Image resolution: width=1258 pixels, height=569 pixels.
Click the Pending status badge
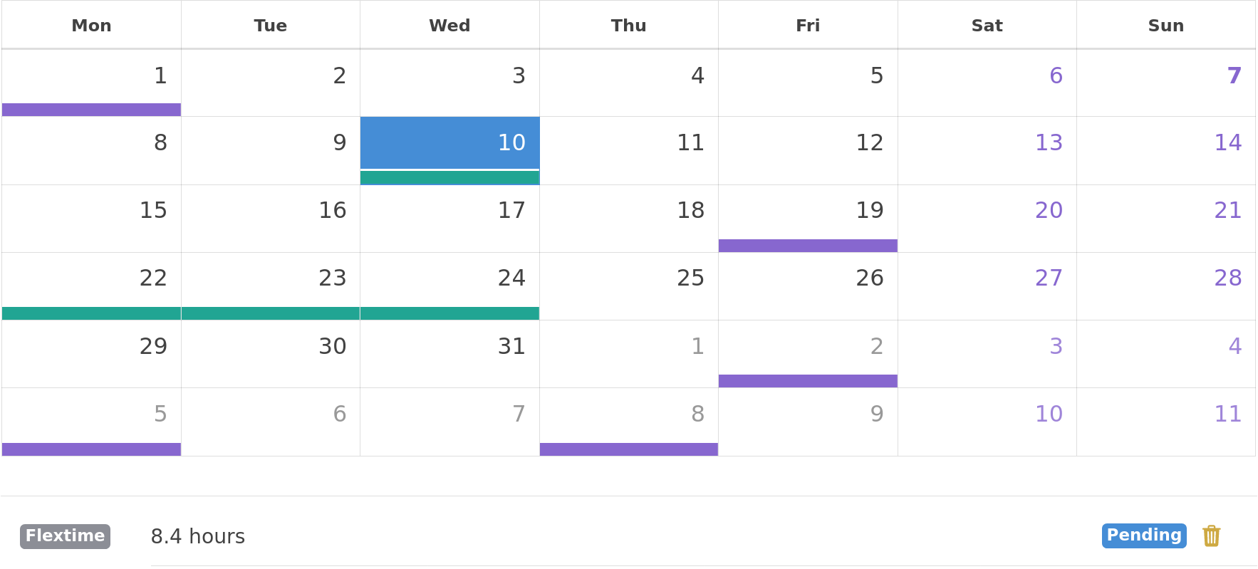(x=1144, y=536)
